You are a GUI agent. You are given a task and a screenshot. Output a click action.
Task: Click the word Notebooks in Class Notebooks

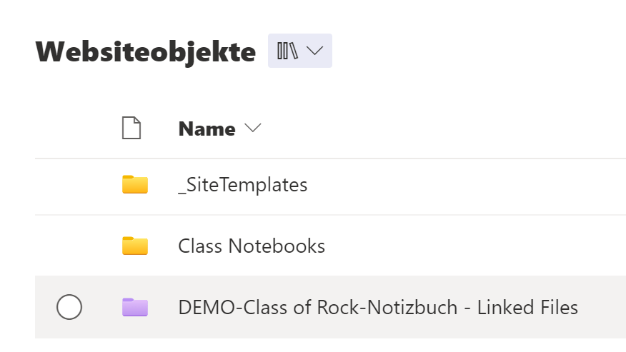[x=277, y=246]
